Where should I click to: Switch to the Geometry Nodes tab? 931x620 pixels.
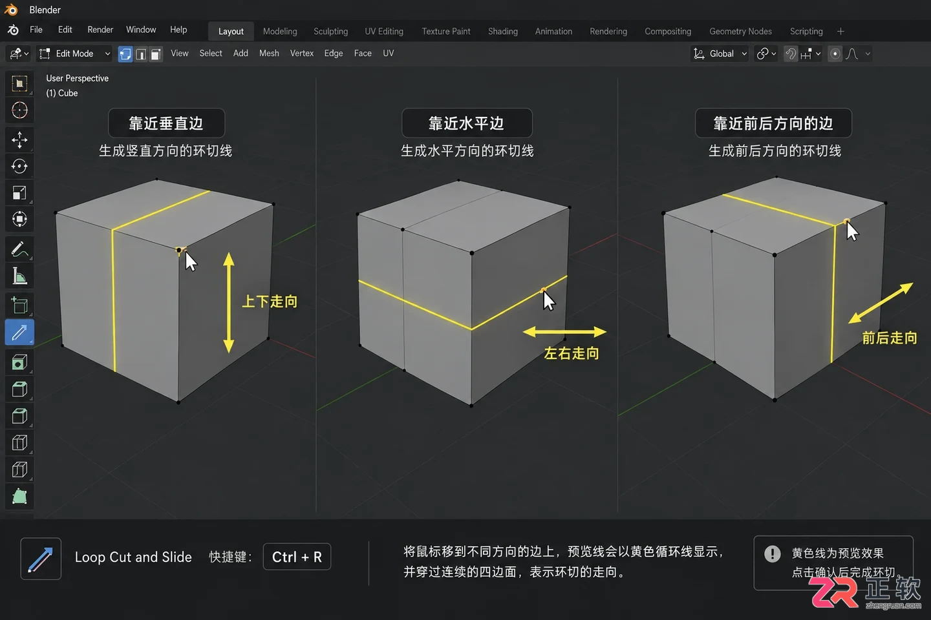740,31
